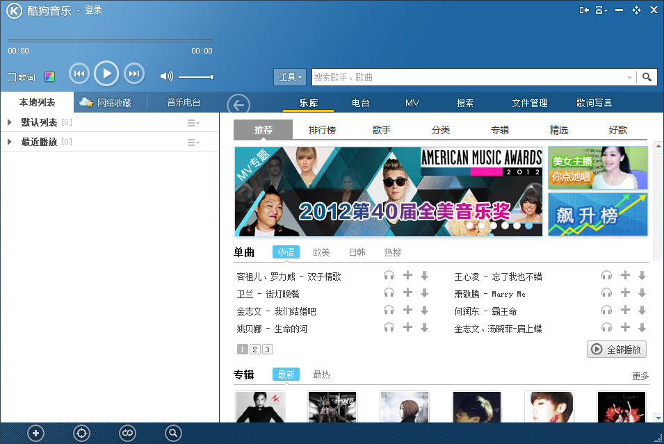Open the main menu icon in title bar
Image resolution: width=664 pixels, height=444 pixels.
point(601,10)
